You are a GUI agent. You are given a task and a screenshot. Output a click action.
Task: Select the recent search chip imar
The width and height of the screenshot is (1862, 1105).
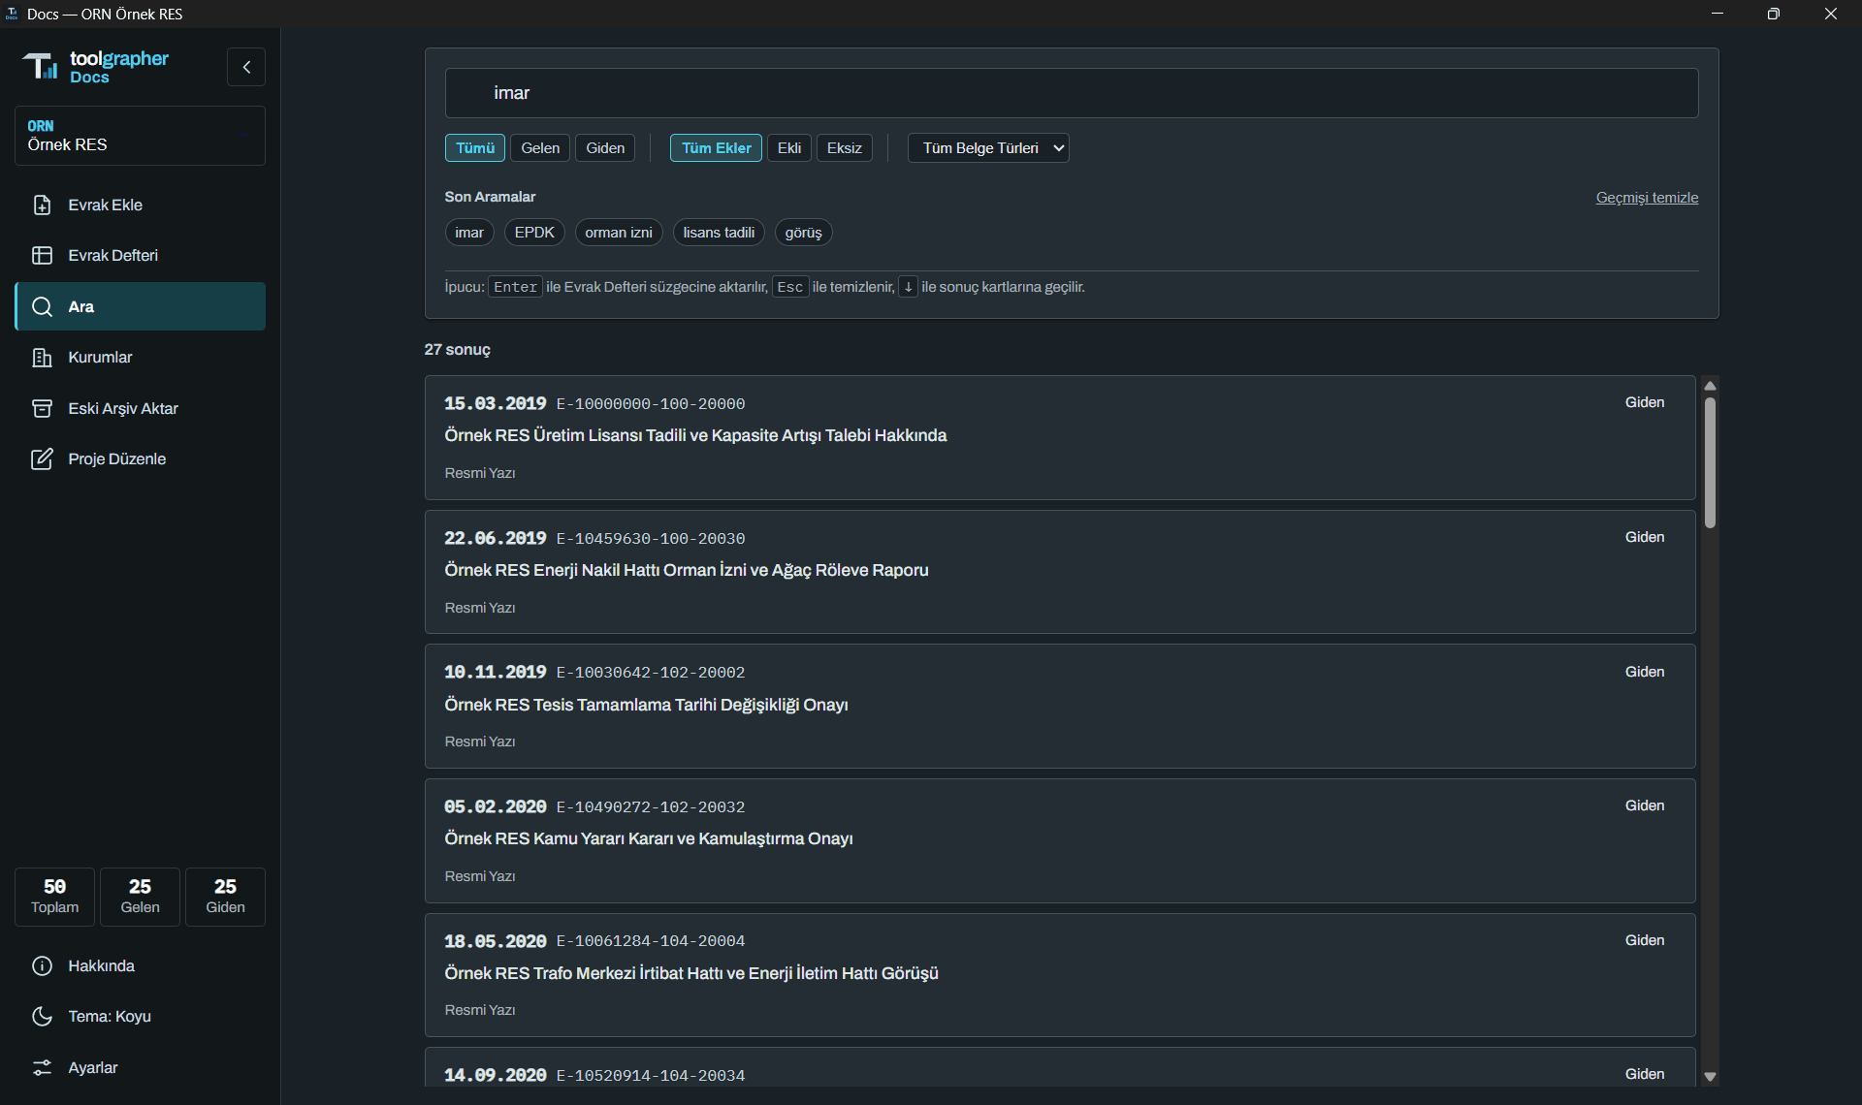(x=469, y=233)
